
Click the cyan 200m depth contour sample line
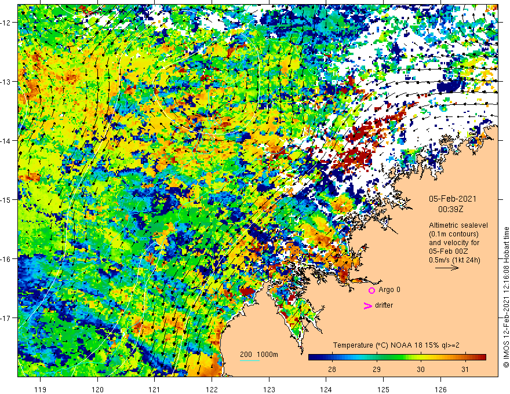coord(250,360)
